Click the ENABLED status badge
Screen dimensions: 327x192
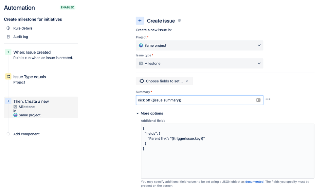coord(67,7)
